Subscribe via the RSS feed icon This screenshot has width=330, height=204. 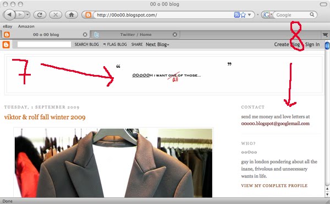tap(237, 15)
